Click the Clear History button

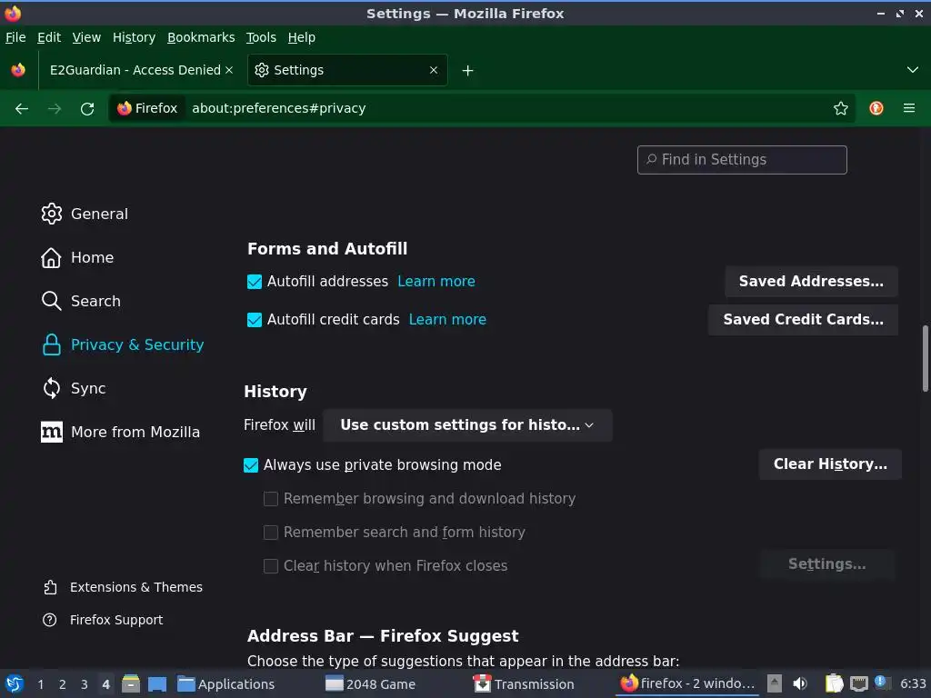(830, 464)
